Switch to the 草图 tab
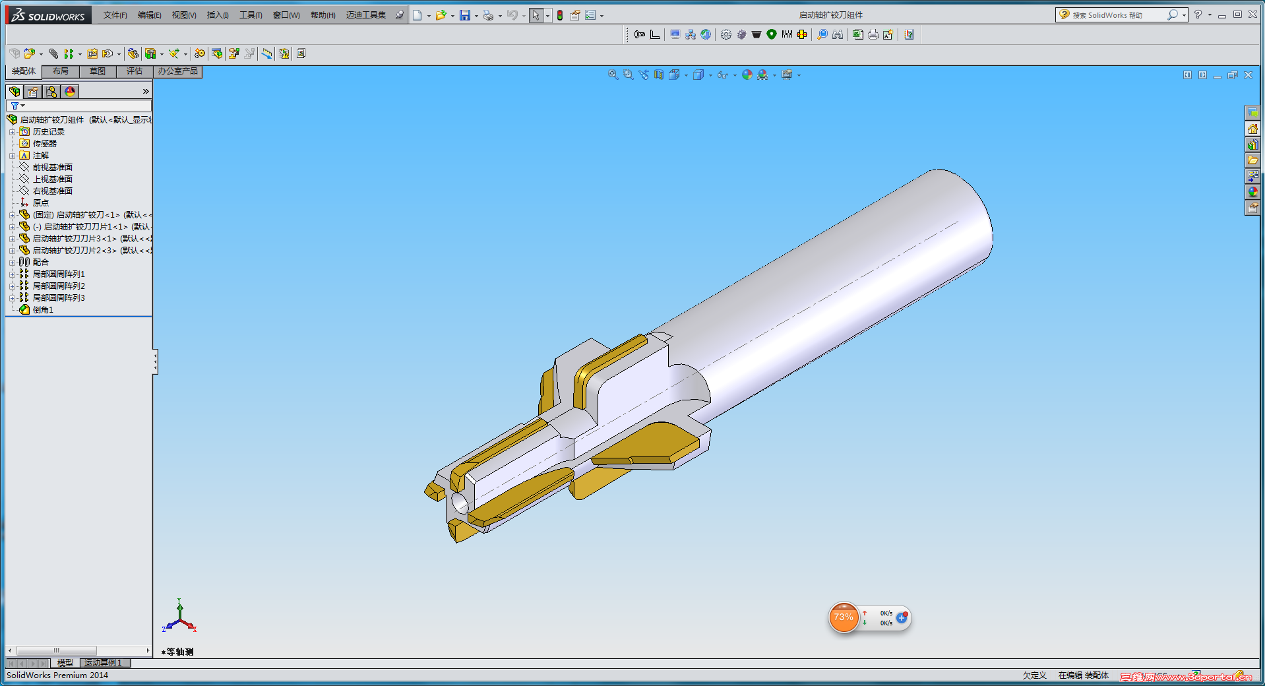 [x=98, y=71]
